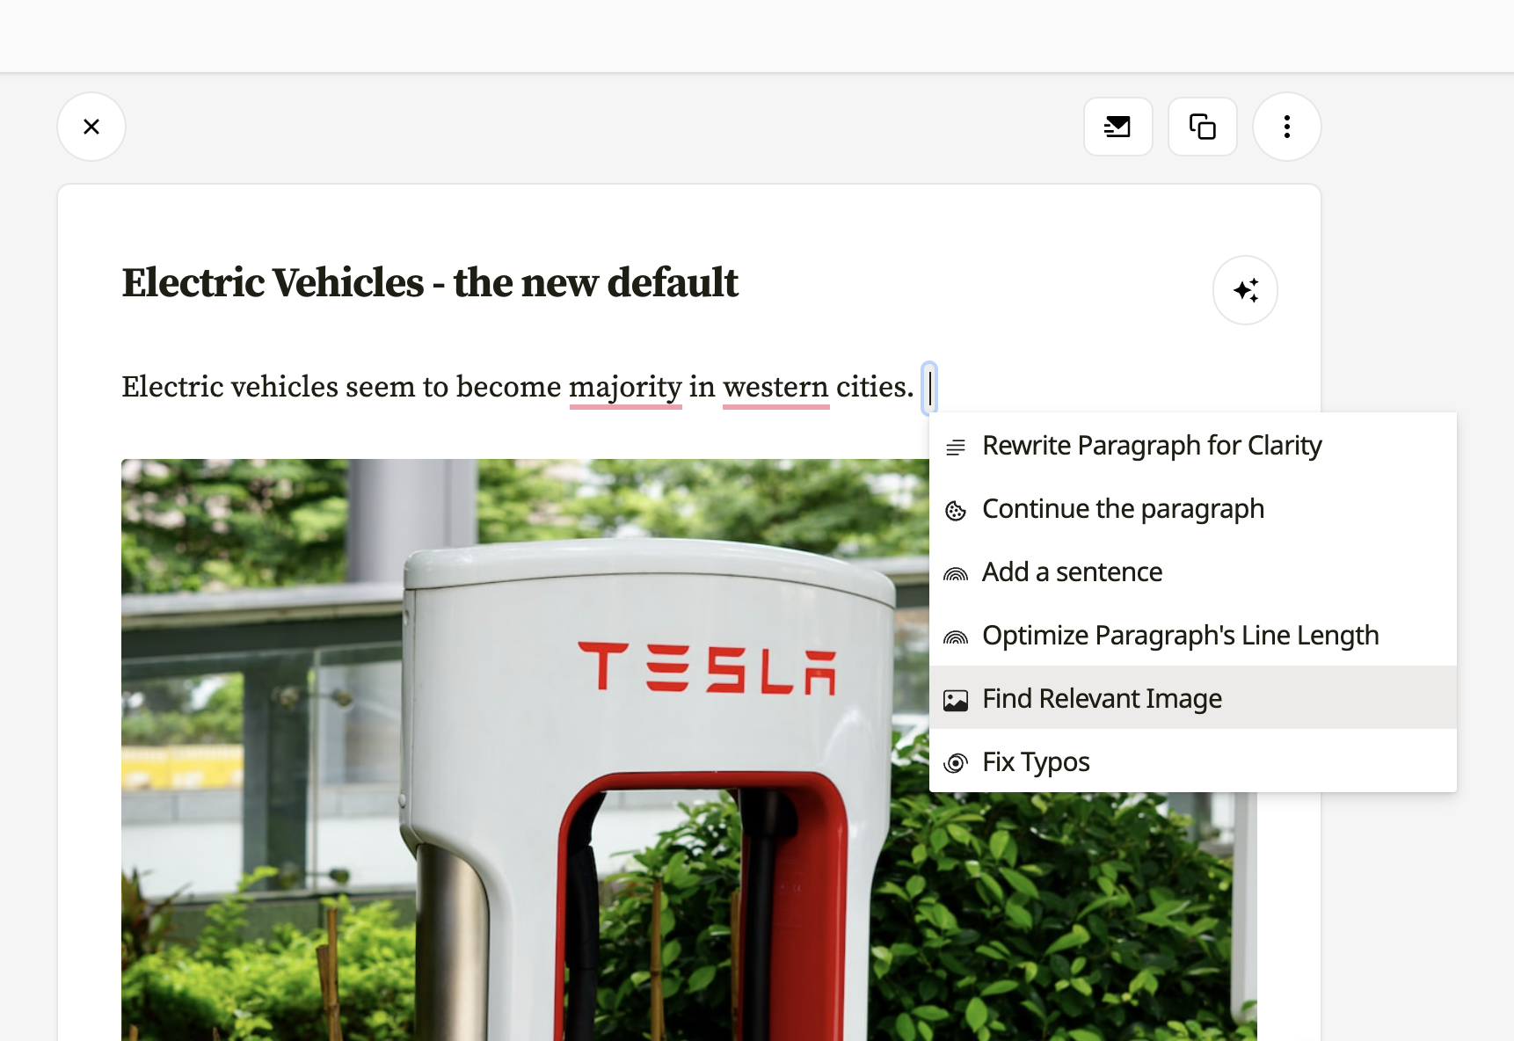The height and width of the screenshot is (1041, 1514).
Task: Choose Optimize Paragraph's Line Length
Action: pos(1193,636)
